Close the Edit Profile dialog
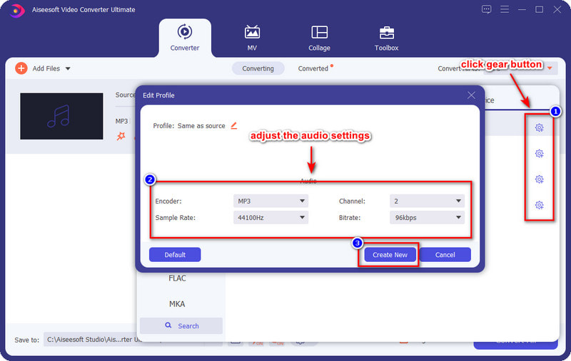Screen dimensions: 571x361 pos(471,95)
